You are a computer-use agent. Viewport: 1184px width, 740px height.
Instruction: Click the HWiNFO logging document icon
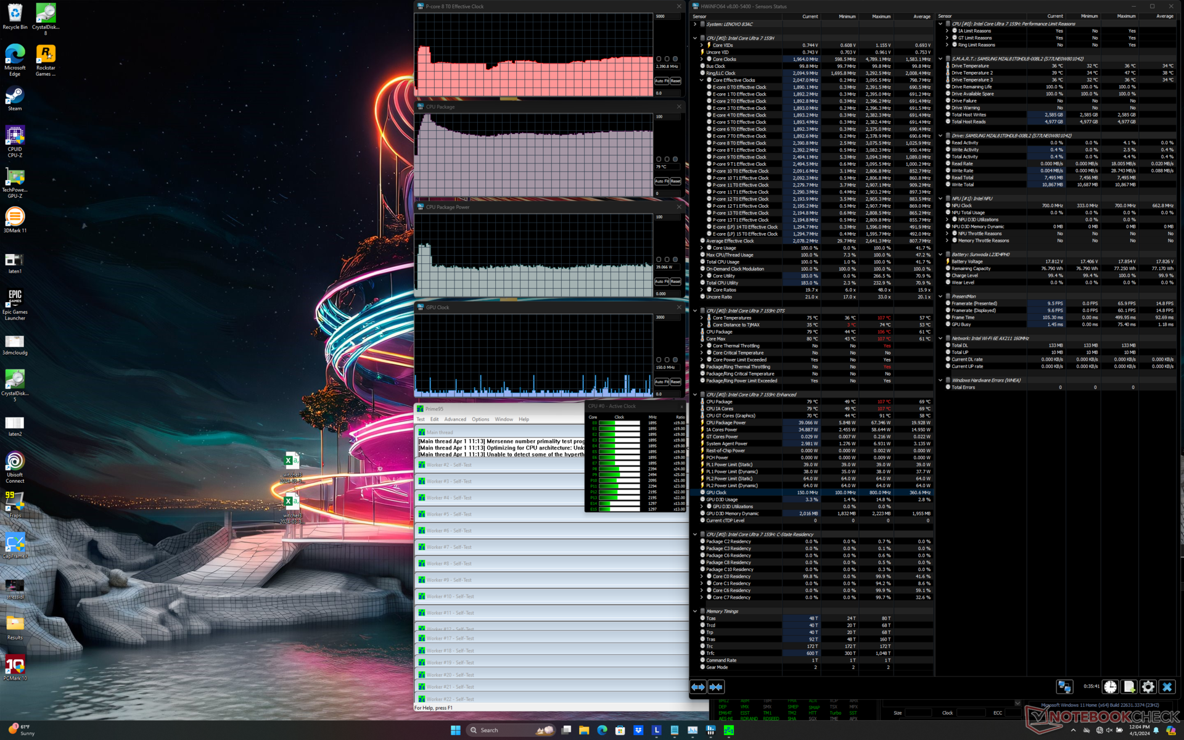[x=1129, y=687]
